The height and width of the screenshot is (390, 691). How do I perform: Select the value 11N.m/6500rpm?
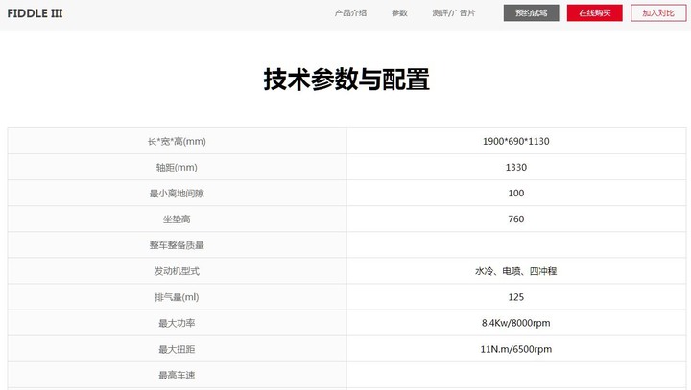(516, 349)
